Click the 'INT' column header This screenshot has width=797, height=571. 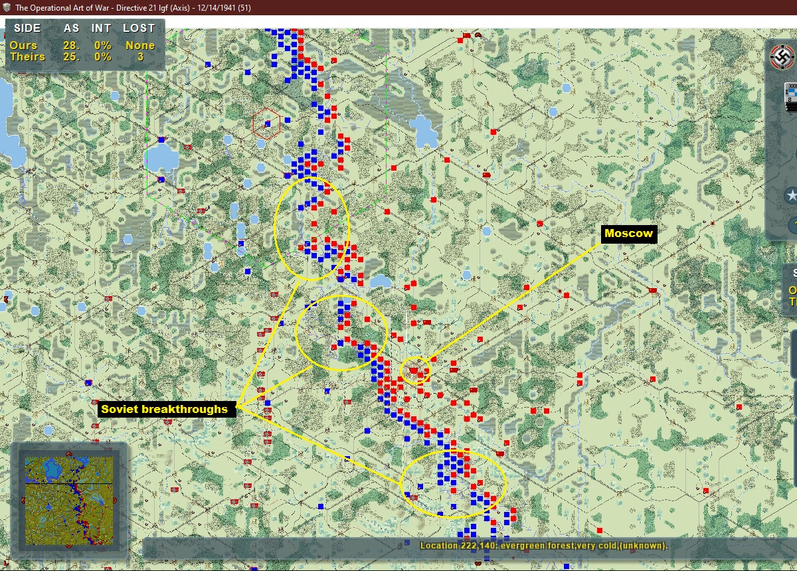(x=101, y=29)
